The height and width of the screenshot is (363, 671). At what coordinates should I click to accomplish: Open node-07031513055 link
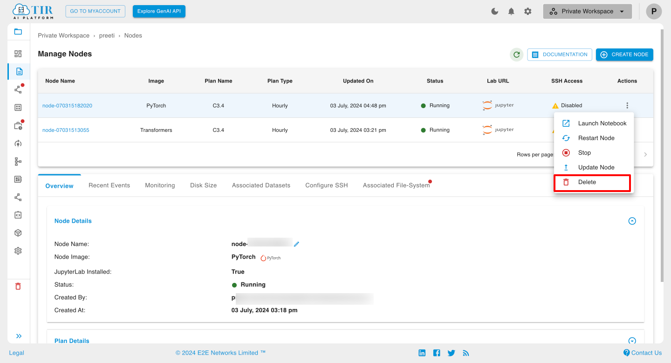66,130
